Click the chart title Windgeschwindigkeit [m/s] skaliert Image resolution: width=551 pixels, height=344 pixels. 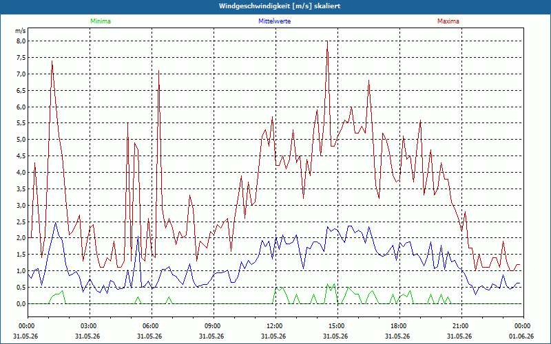coord(280,6)
